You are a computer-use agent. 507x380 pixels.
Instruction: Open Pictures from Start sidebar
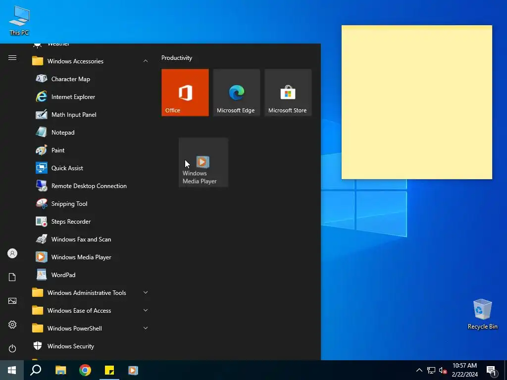coord(12,301)
